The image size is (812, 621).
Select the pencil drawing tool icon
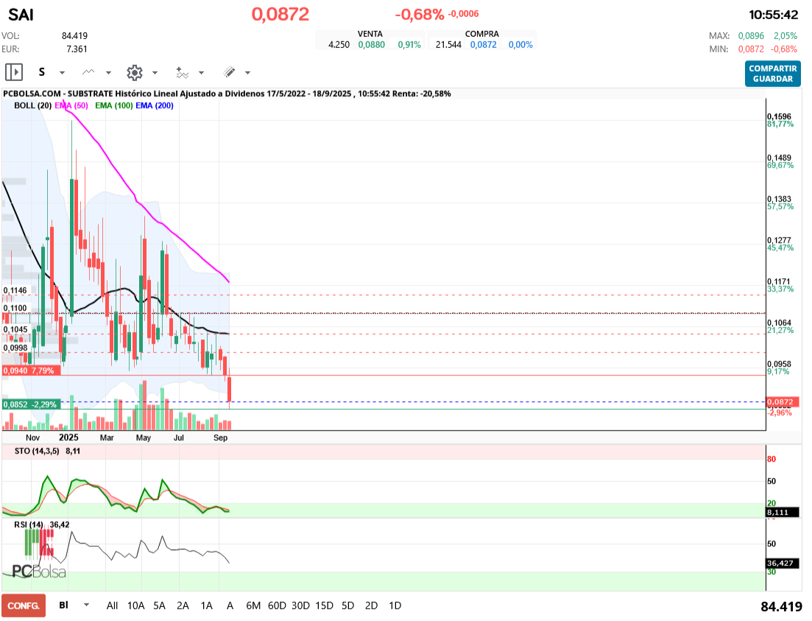(x=229, y=72)
